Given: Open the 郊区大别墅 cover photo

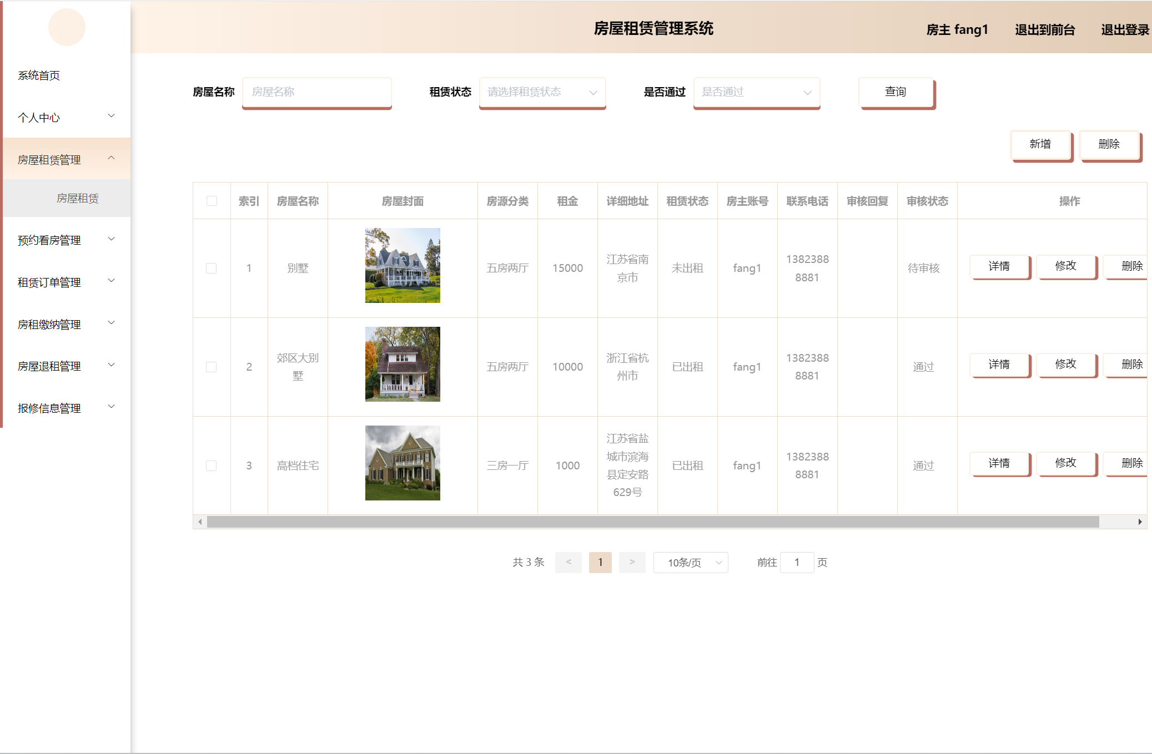Looking at the screenshot, I should click(403, 364).
